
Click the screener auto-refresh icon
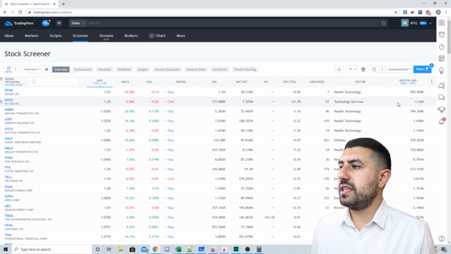click(8, 69)
